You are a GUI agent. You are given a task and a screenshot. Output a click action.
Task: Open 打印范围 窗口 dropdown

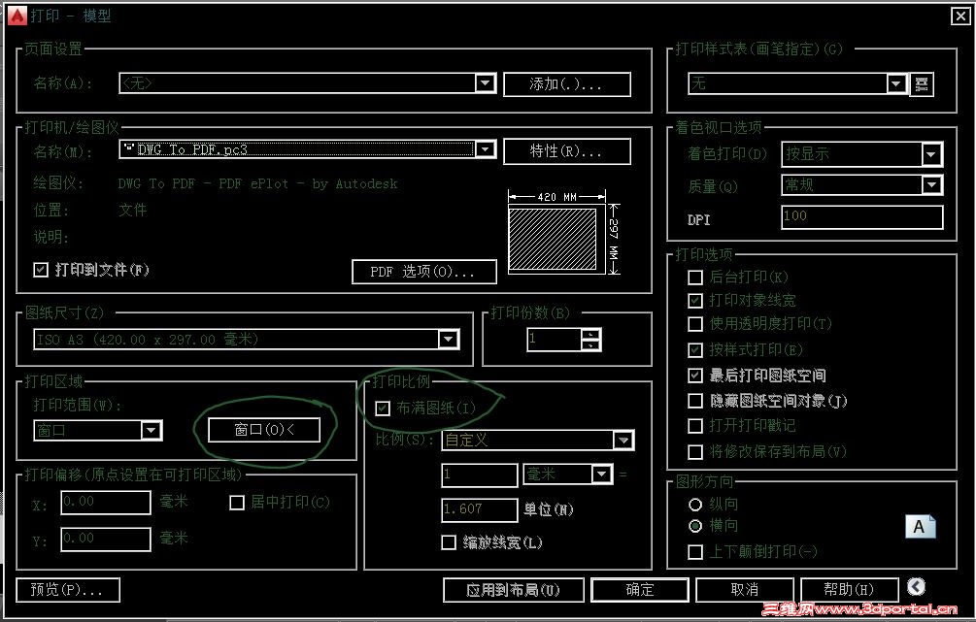pos(151,431)
